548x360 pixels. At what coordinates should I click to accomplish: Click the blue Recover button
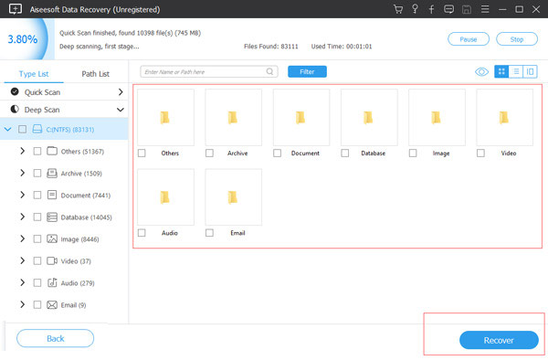pyautogui.click(x=499, y=340)
